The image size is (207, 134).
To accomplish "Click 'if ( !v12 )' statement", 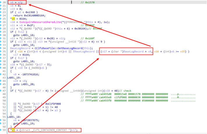I will (x=19, y=32).
